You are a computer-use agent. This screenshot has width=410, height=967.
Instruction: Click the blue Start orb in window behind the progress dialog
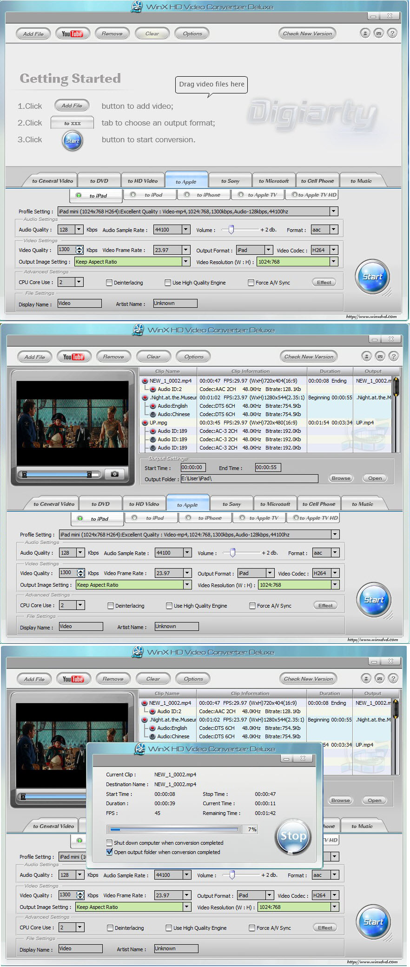[x=373, y=922]
